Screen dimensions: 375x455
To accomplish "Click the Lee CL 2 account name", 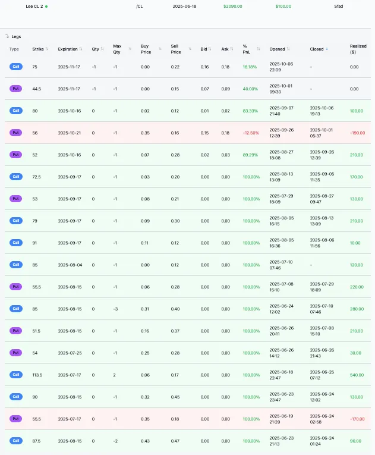I will 34,6.
